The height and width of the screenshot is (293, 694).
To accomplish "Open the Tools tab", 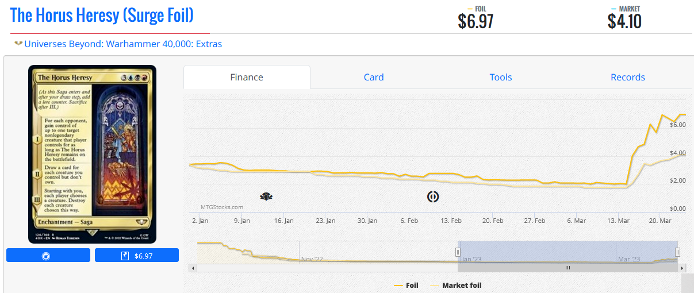I will (501, 77).
